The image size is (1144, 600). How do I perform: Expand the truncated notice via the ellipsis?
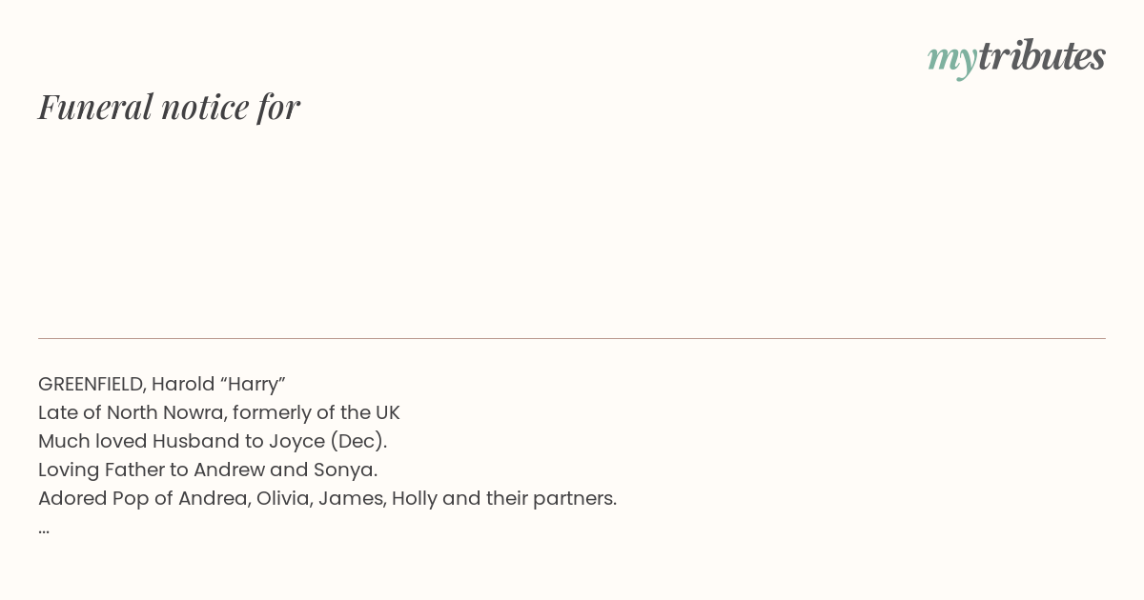[44, 529]
